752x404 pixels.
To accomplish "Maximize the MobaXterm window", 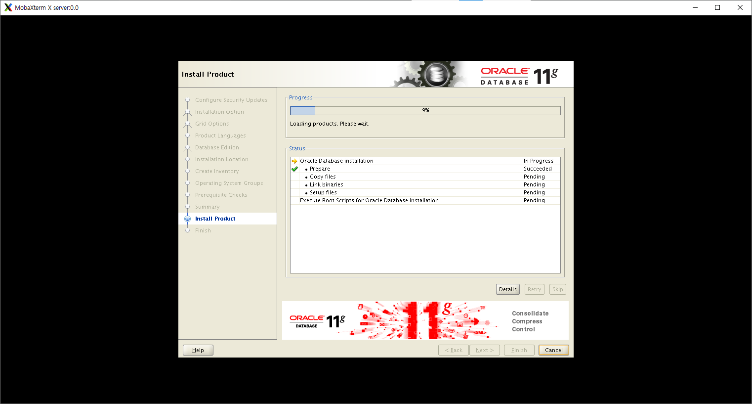I will pyautogui.click(x=717, y=7).
